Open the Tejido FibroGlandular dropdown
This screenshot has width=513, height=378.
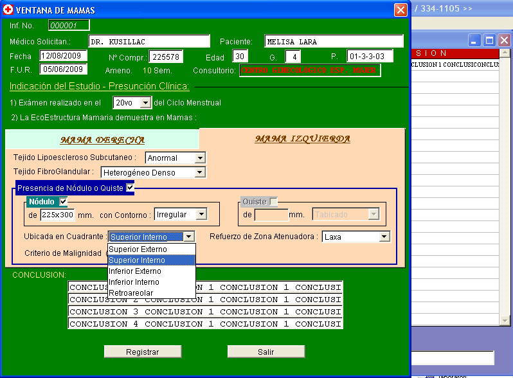pyautogui.click(x=200, y=172)
